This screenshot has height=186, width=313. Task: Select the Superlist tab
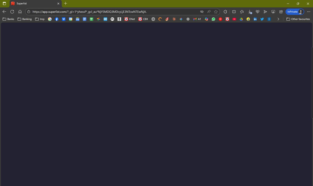(35, 4)
